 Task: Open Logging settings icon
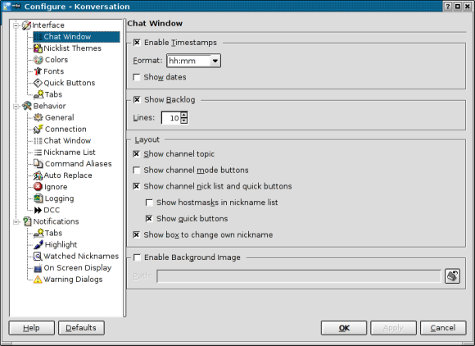[38, 198]
